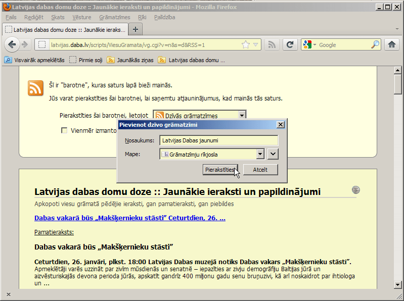Click the small globe icon beside feed title

point(356,190)
